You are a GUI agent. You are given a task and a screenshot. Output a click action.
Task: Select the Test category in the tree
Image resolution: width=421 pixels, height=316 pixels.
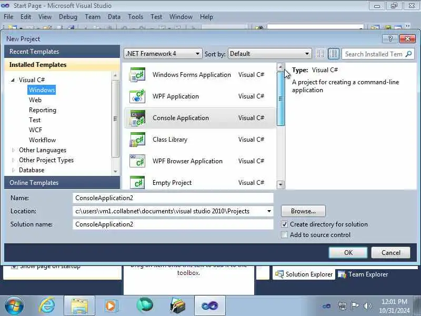[x=35, y=120]
